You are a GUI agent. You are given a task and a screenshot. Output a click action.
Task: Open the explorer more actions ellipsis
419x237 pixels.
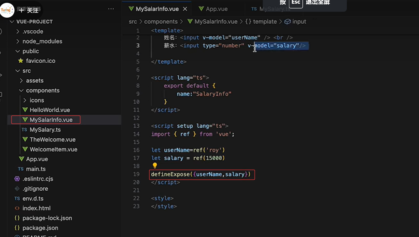tap(111, 9)
